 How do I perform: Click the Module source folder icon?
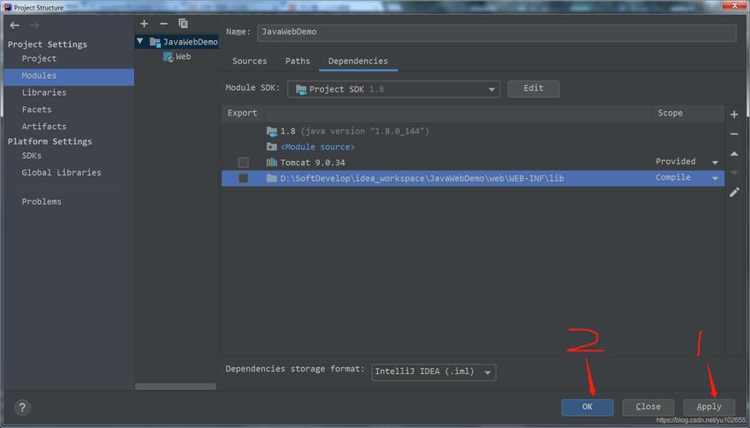[x=272, y=146]
